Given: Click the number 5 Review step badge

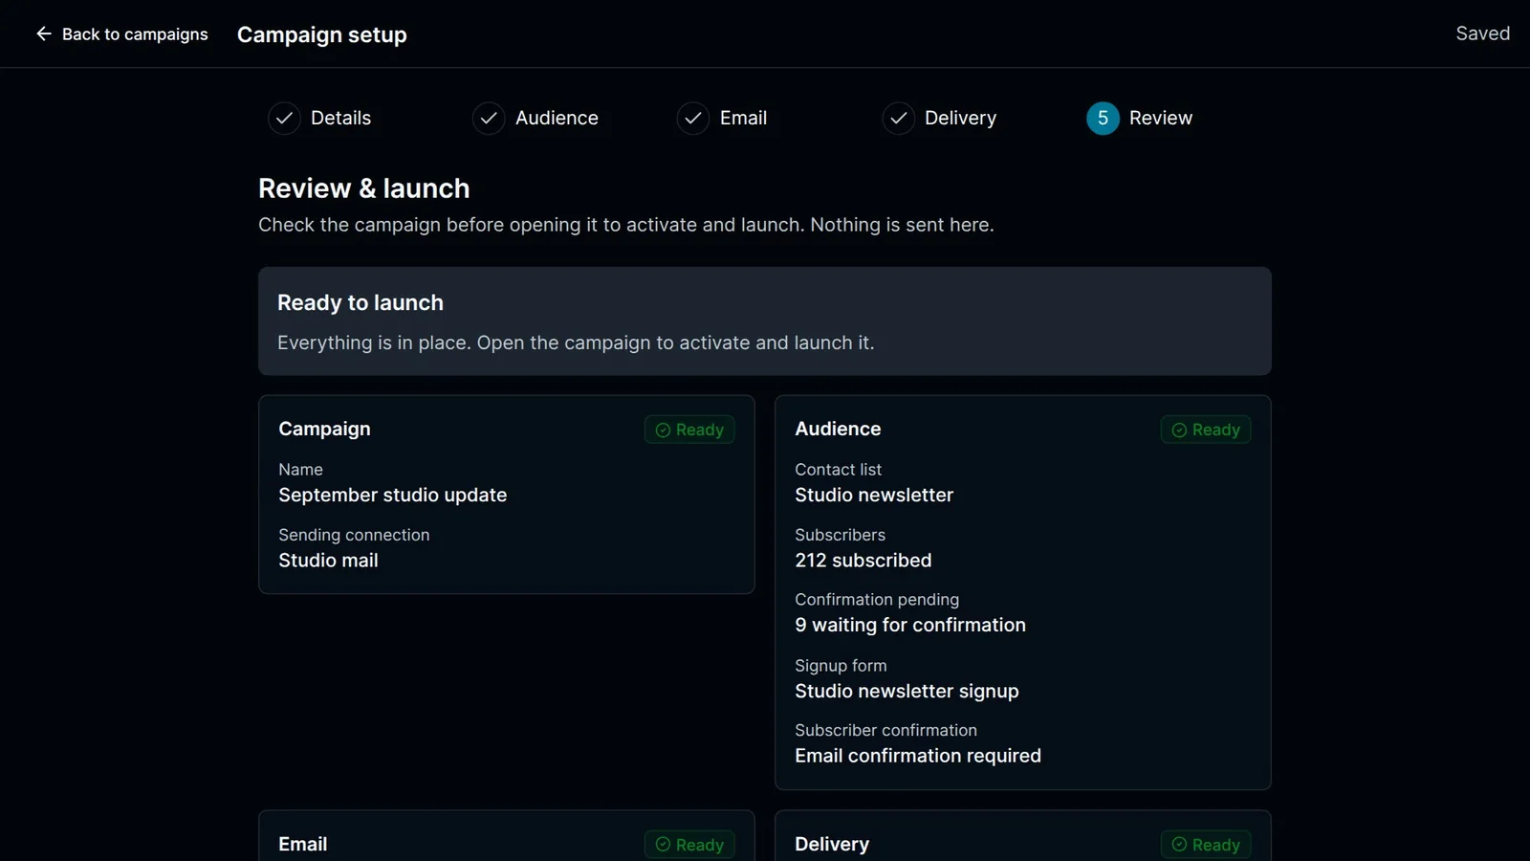Looking at the screenshot, I should pos(1103,119).
